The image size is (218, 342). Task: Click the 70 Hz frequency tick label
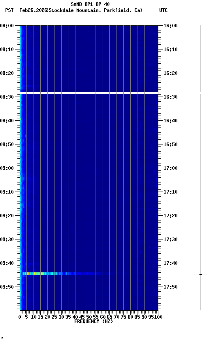coord(117,317)
